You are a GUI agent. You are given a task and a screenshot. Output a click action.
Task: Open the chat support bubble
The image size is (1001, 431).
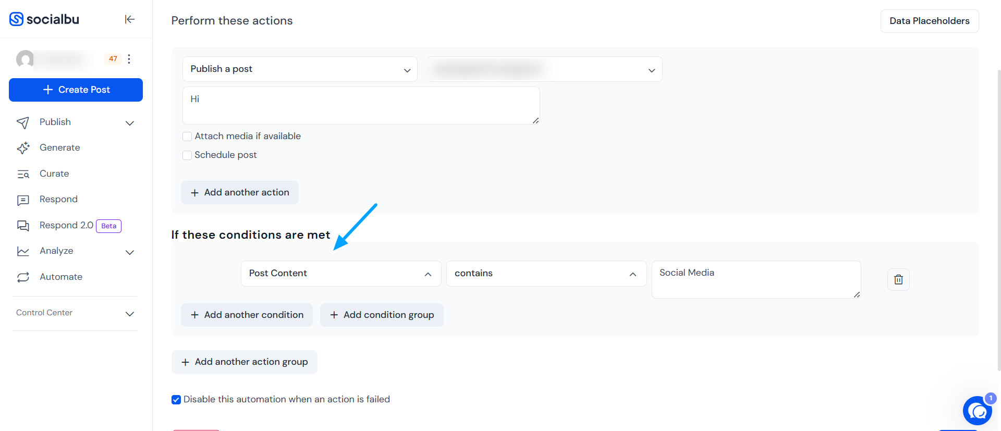pyautogui.click(x=978, y=411)
